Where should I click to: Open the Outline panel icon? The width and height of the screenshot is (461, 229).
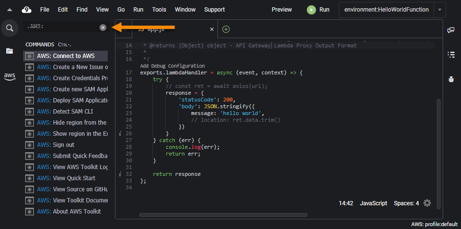[x=451, y=55]
